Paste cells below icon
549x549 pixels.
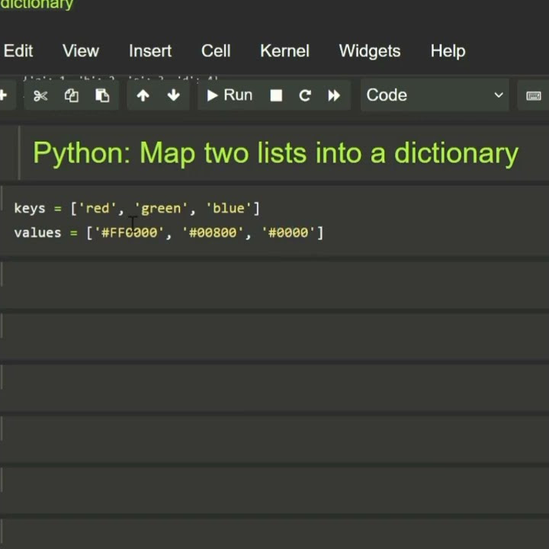tap(102, 95)
